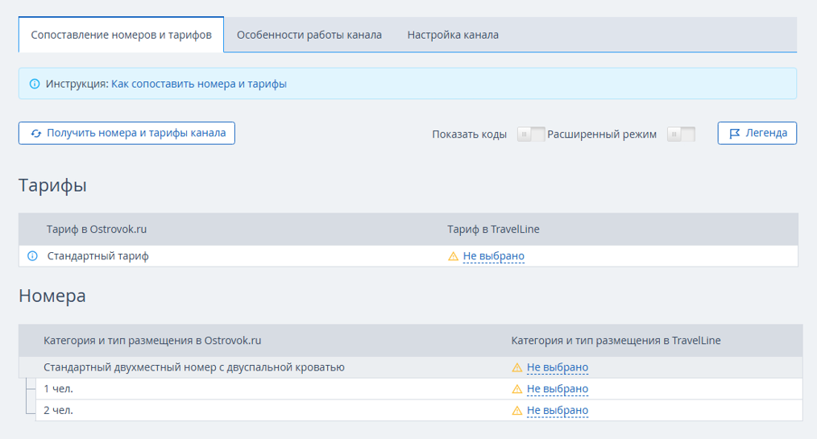Open Не выбрано selector for Стандартный тариф
Viewport: 817px width, 439px height.
493,257
